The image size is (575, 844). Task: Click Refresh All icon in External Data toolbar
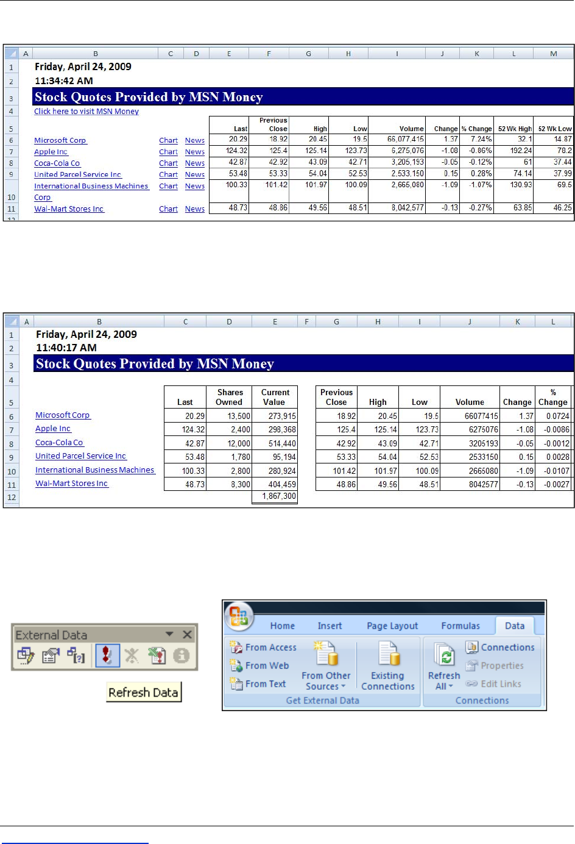coord(157,656)
